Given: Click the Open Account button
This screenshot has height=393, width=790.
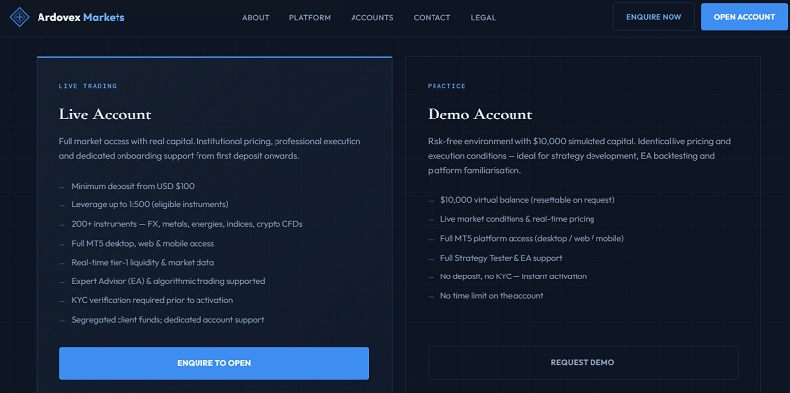Looking at the screenshot, I should click(745, 17).
